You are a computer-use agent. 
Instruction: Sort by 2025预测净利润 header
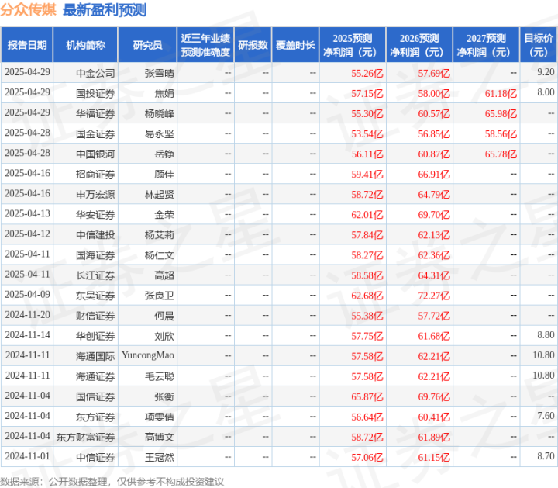click(x=353, y=45)
